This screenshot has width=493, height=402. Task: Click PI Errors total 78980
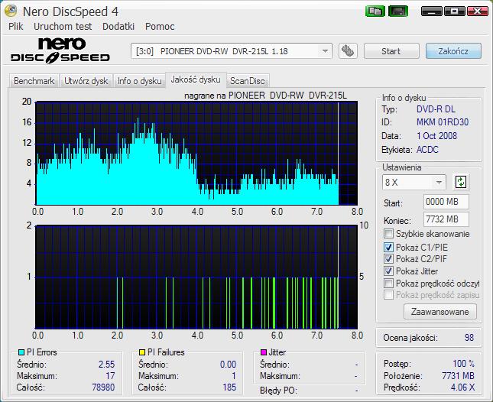coord(103,387)
